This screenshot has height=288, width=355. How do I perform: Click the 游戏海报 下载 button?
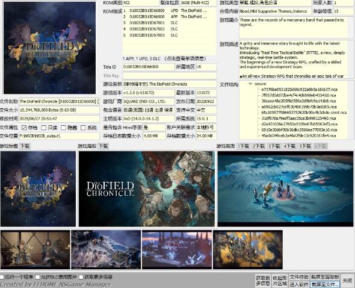coord(103,146)
